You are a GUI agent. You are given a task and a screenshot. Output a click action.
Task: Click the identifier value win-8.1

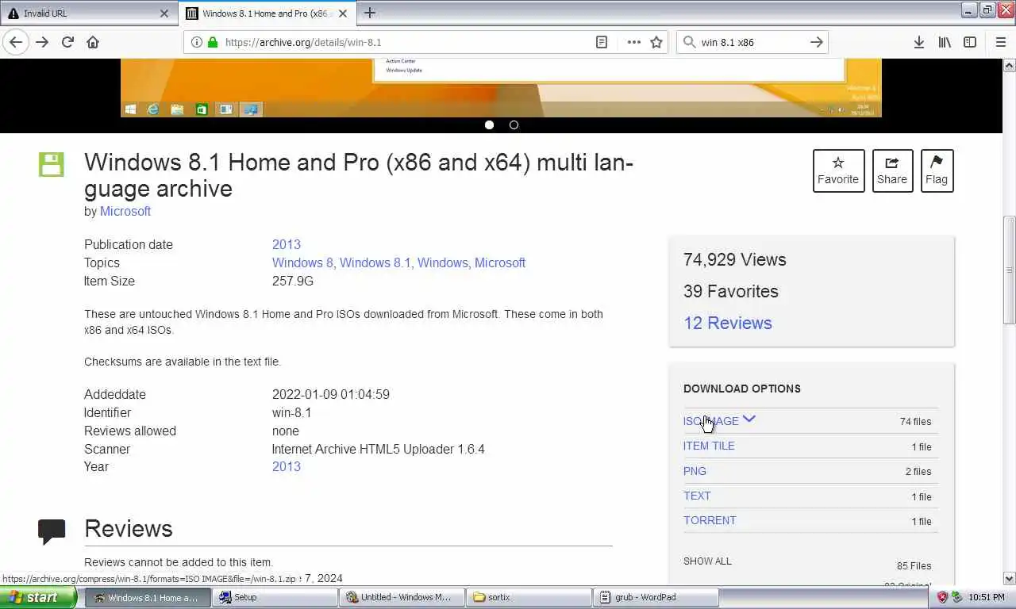click(292, 412)
